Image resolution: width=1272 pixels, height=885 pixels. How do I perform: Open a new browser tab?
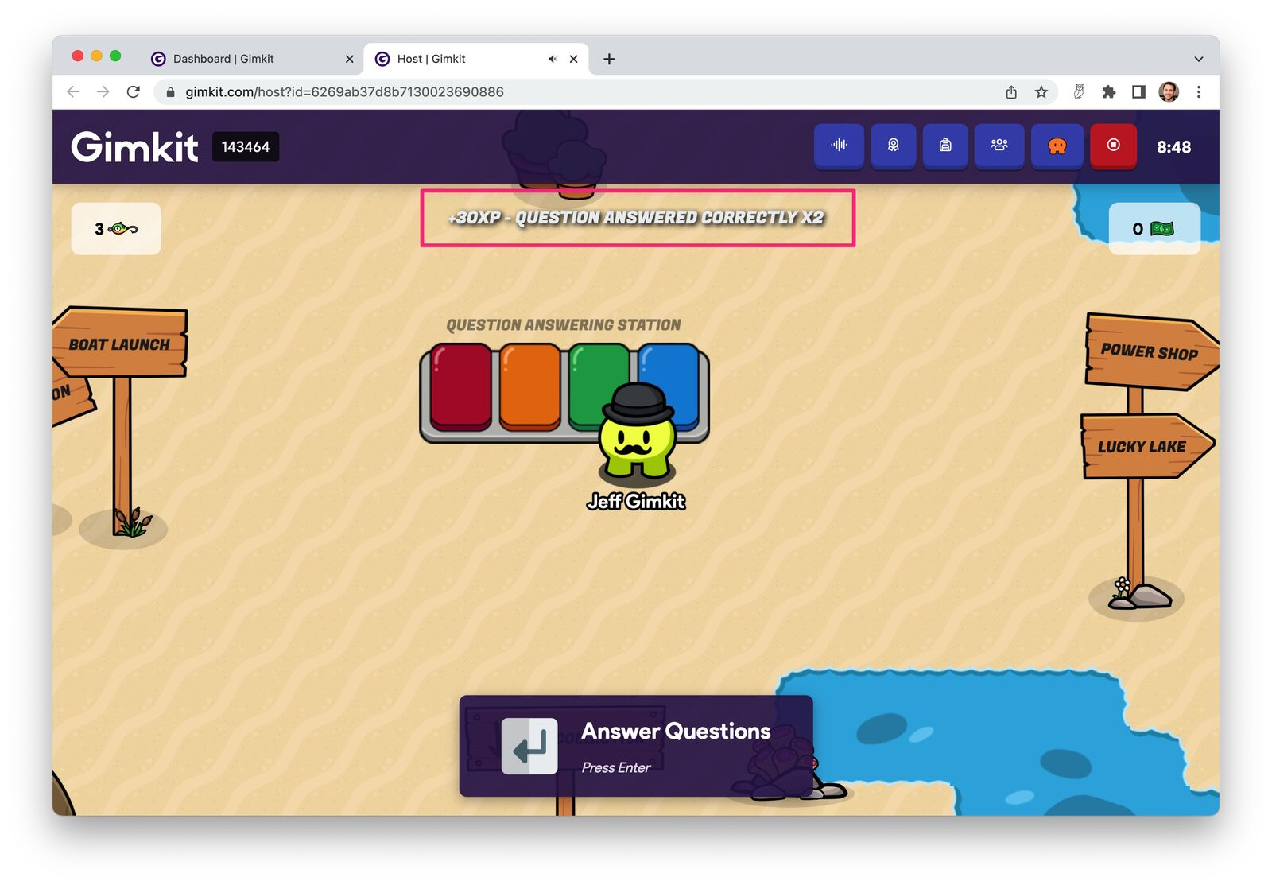[x=609, y=59]
